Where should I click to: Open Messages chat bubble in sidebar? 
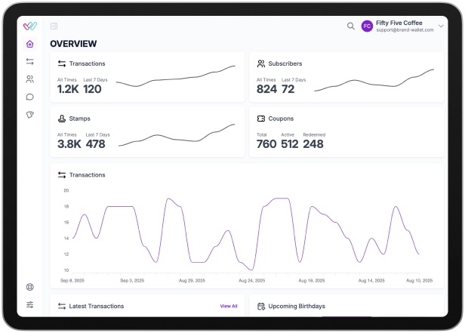[29, 97]
